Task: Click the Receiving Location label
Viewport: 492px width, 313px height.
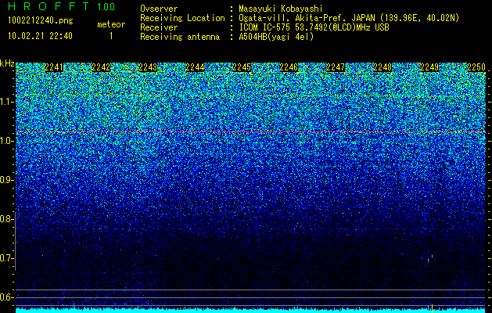Action: coord(182,18)
